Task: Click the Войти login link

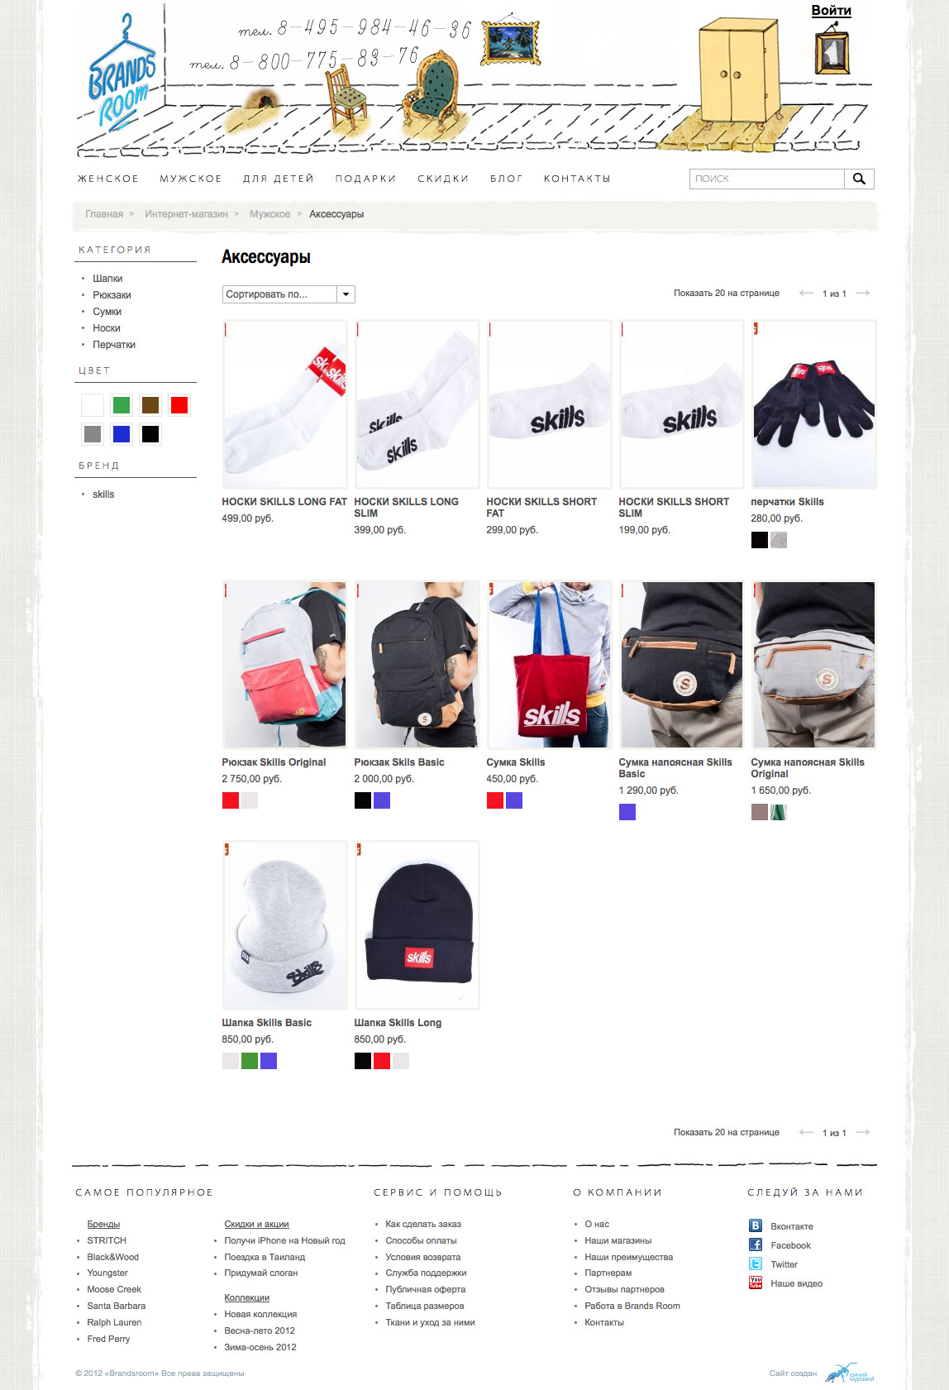Action: (x=831, y=11)
